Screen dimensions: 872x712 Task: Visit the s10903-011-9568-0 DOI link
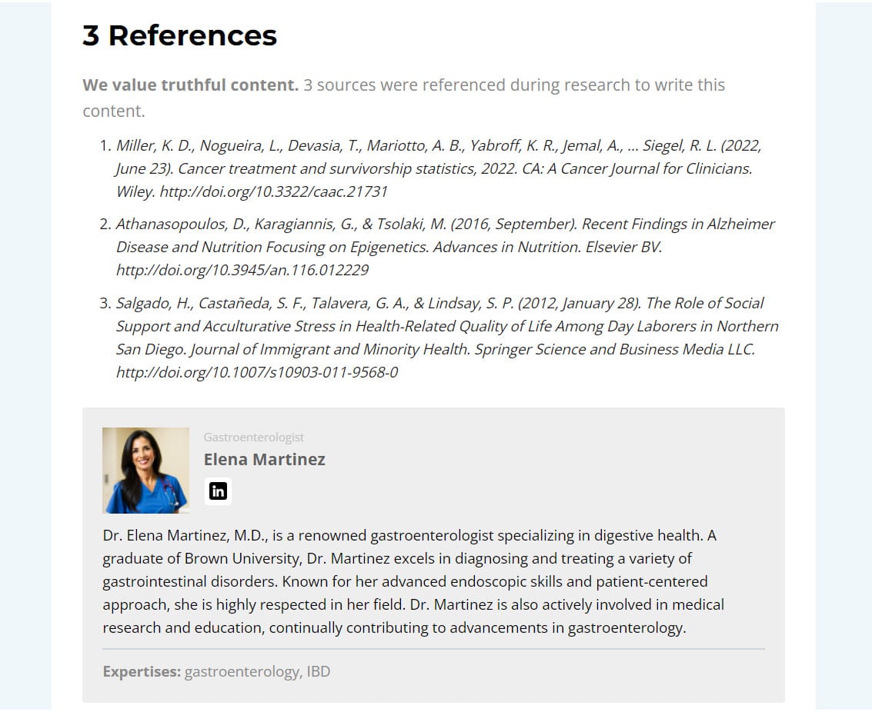coord(256,372)
